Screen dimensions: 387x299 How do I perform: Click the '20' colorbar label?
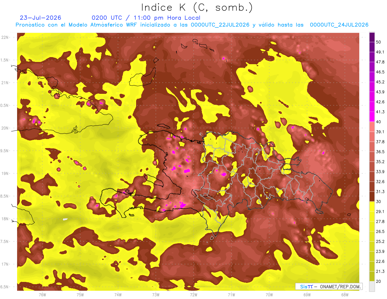(379, 281)
